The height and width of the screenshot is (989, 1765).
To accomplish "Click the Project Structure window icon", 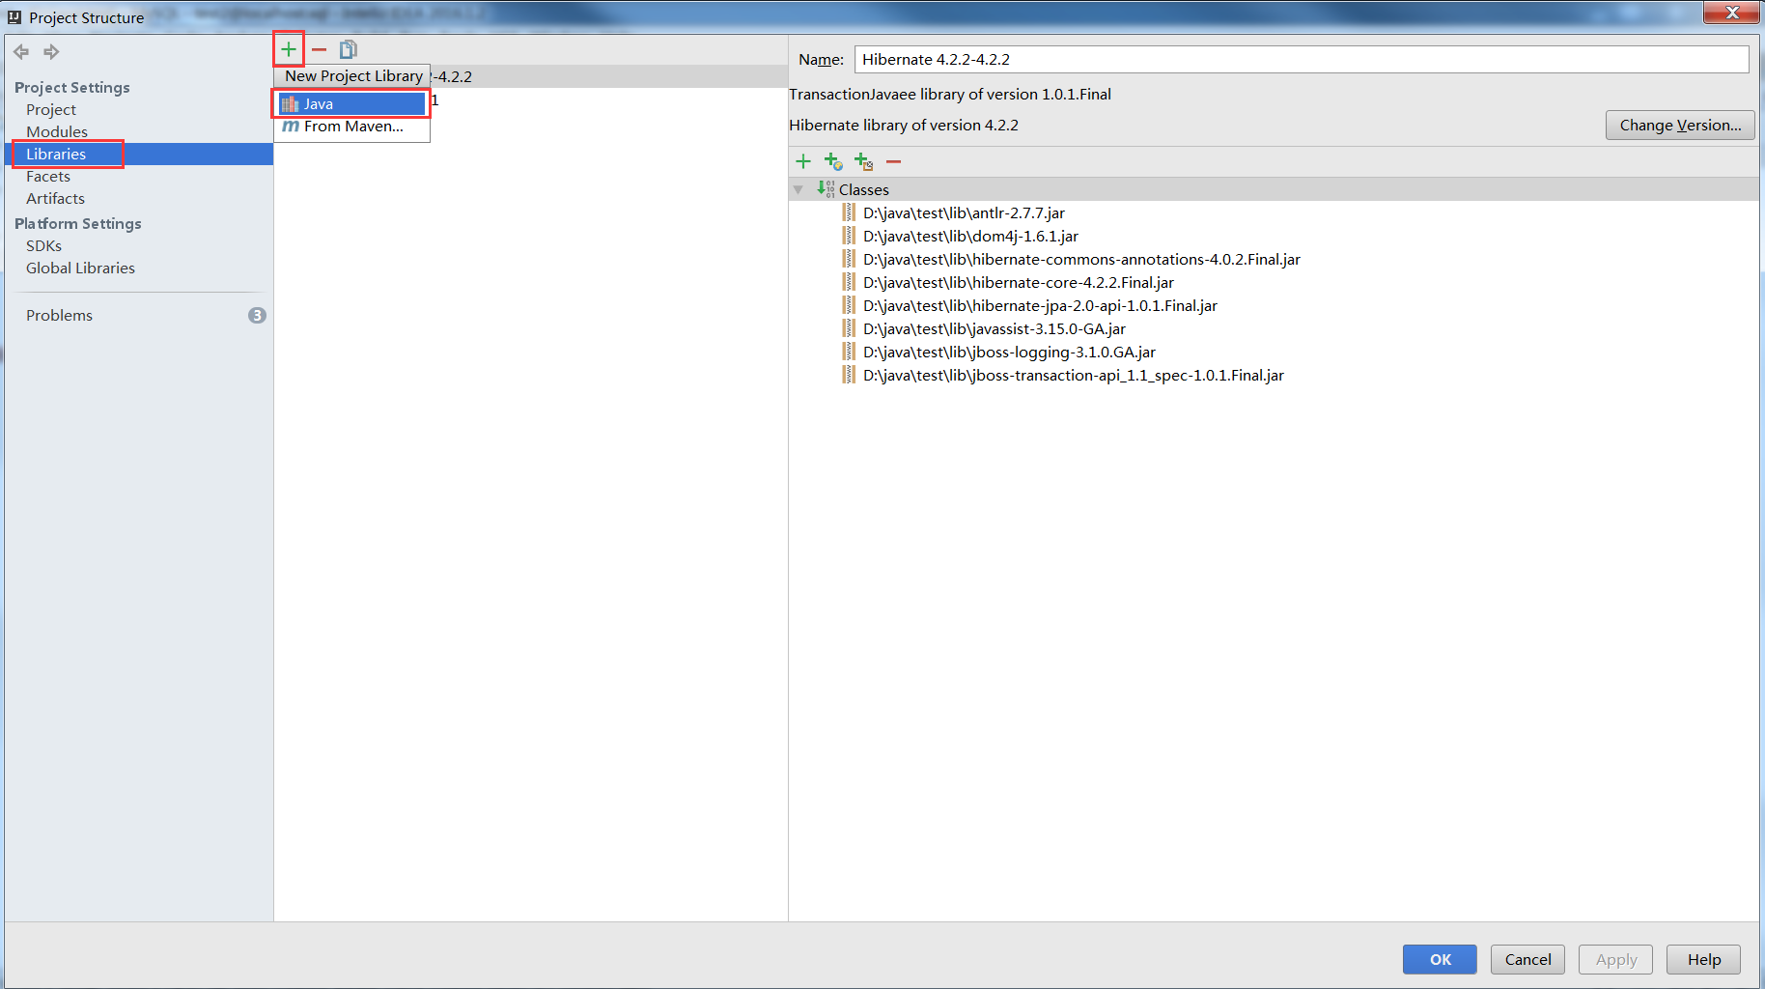I will coord(14,17).
